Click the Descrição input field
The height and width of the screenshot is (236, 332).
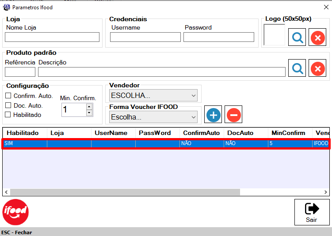[x=162, y=72]
